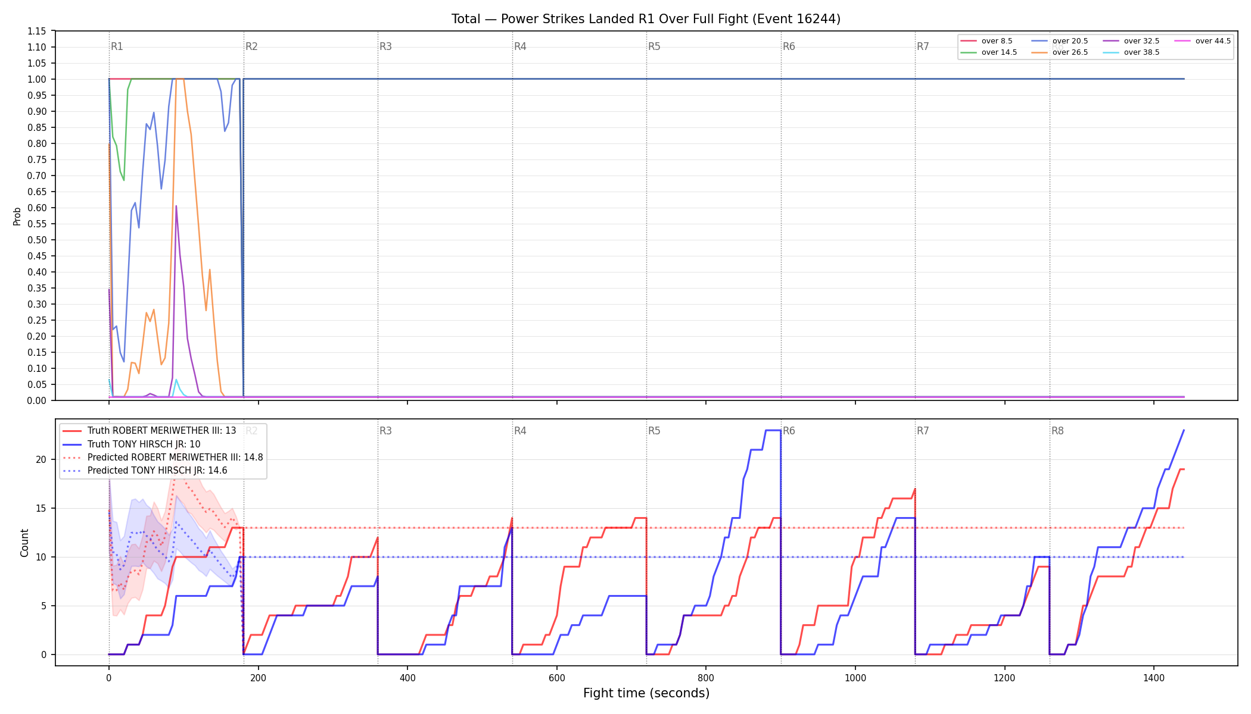The height and width of the screenshot is (714, 1251).
Task: Click the R7 round label in bottom chart
Action: [923, 431]
